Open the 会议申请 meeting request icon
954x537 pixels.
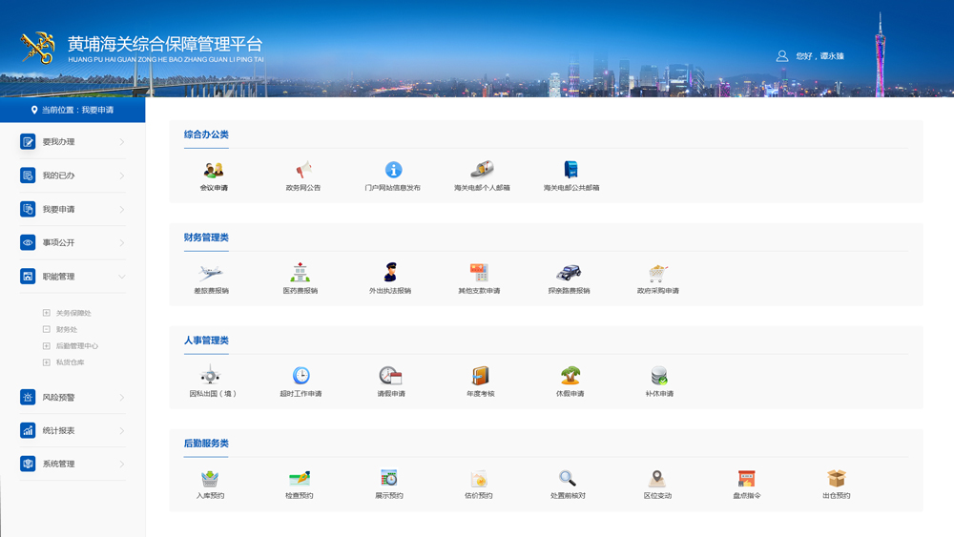(x=214, y=171)
